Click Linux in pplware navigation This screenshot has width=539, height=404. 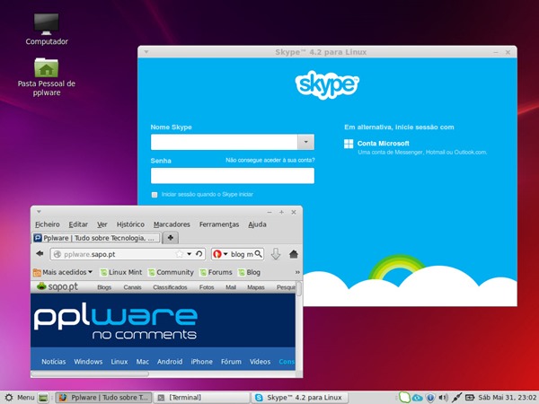click(119, 362)
